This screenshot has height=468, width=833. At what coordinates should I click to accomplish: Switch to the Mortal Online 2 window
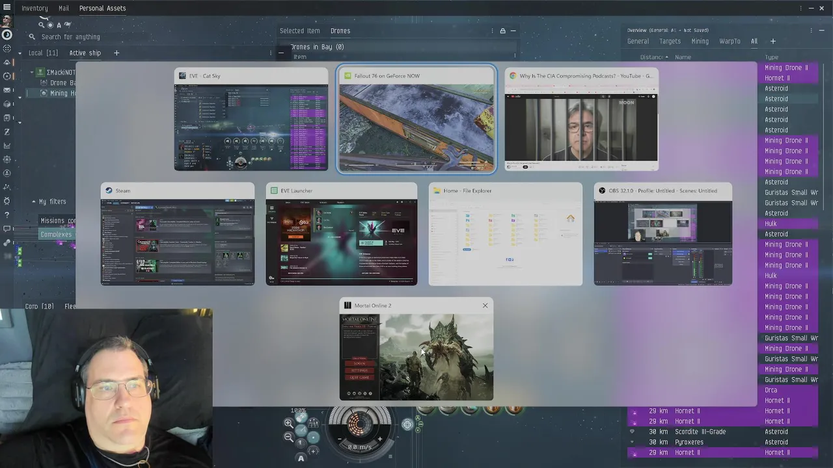click(416, 349)
